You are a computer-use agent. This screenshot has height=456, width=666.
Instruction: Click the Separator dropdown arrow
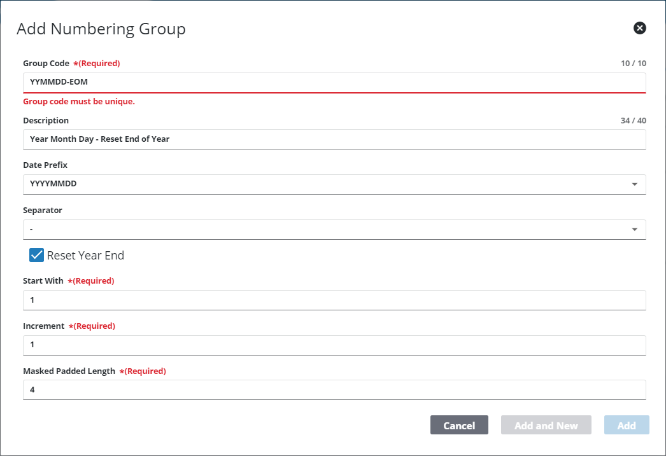coord(634,229)
